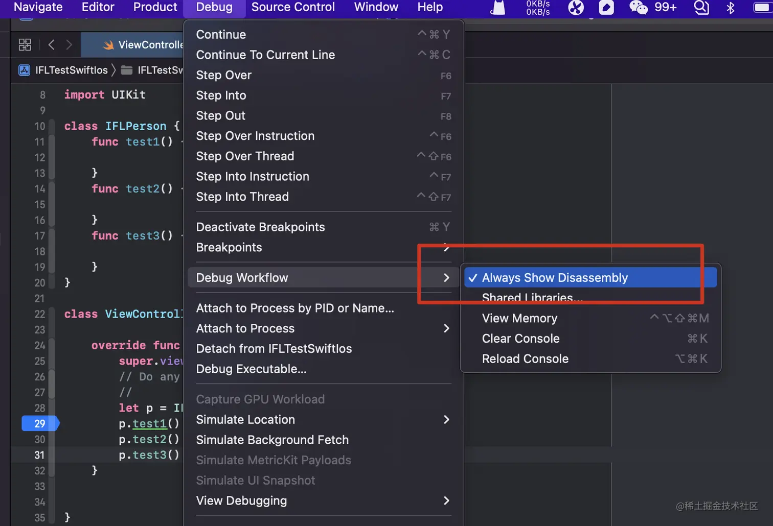Screen dimensions: 773x526
Task: Click the underlined test1 call on line 29
Action: [x=150, y=423]
